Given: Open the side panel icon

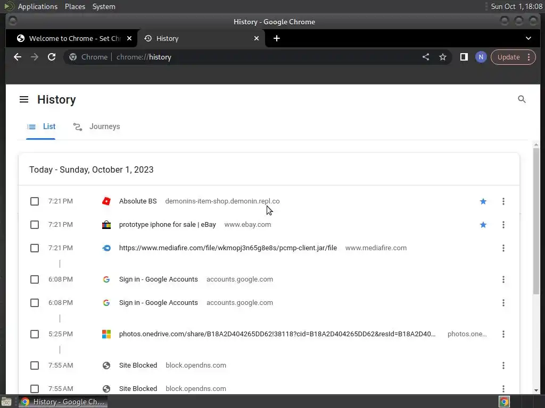Looking at the screenshot, I should click(x=464, y=57).
